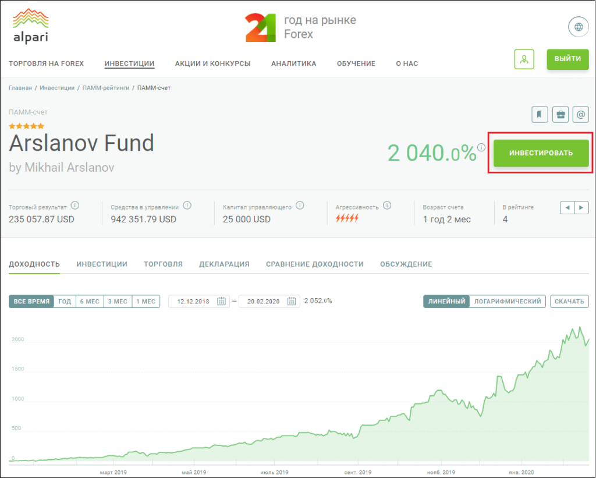Open the language globe selector
This screenshot has height=478, width=596.
[578, 27]
